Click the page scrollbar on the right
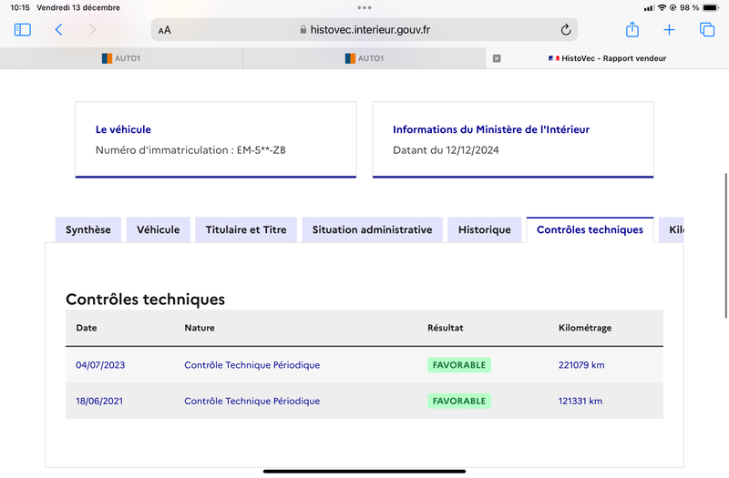 click(x=725, y=246)
